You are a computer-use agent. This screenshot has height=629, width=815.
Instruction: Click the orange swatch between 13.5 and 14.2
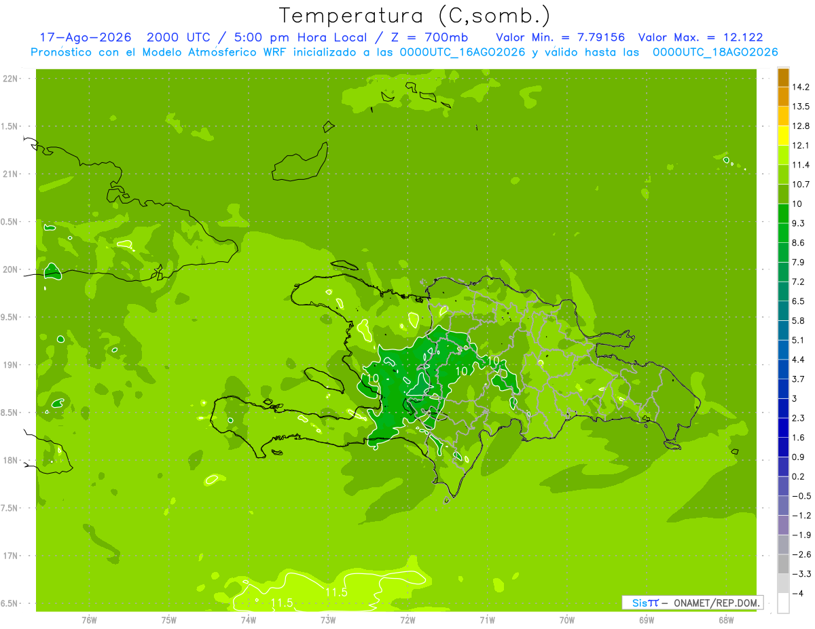point(783,97)
